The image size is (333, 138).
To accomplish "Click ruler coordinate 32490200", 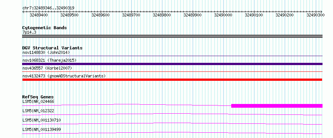I will click(285, 15).
